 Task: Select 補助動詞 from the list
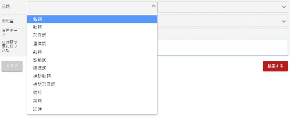pos(92,76)
